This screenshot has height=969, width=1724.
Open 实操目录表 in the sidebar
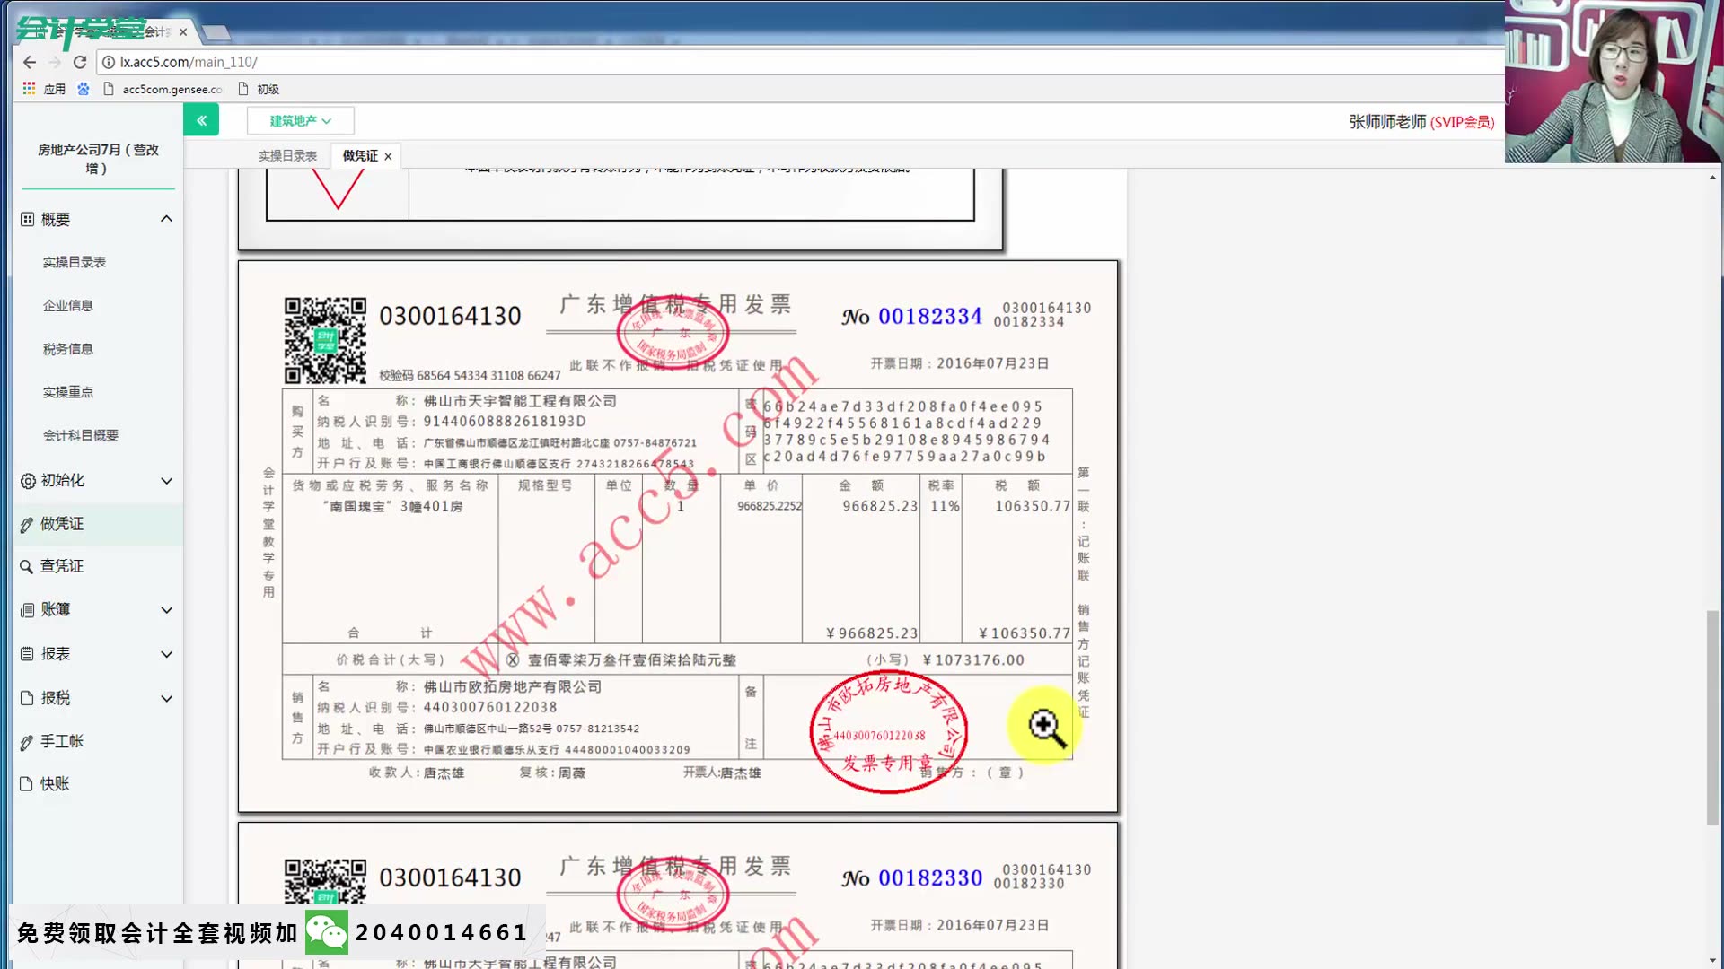pyautogui.click(x=75, y=262)
